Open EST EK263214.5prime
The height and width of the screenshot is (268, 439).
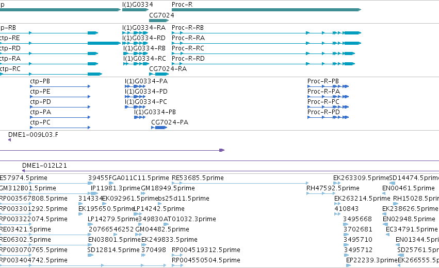point(362,199)
